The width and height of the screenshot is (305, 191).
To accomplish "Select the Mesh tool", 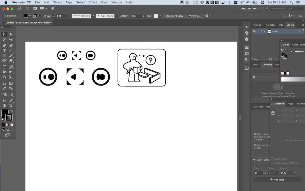I will 4,83.
